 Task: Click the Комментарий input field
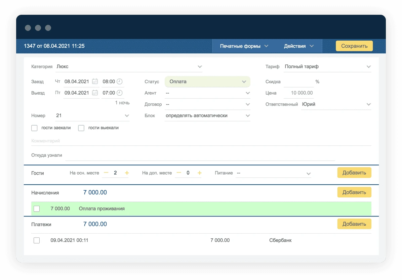(201, 141)
